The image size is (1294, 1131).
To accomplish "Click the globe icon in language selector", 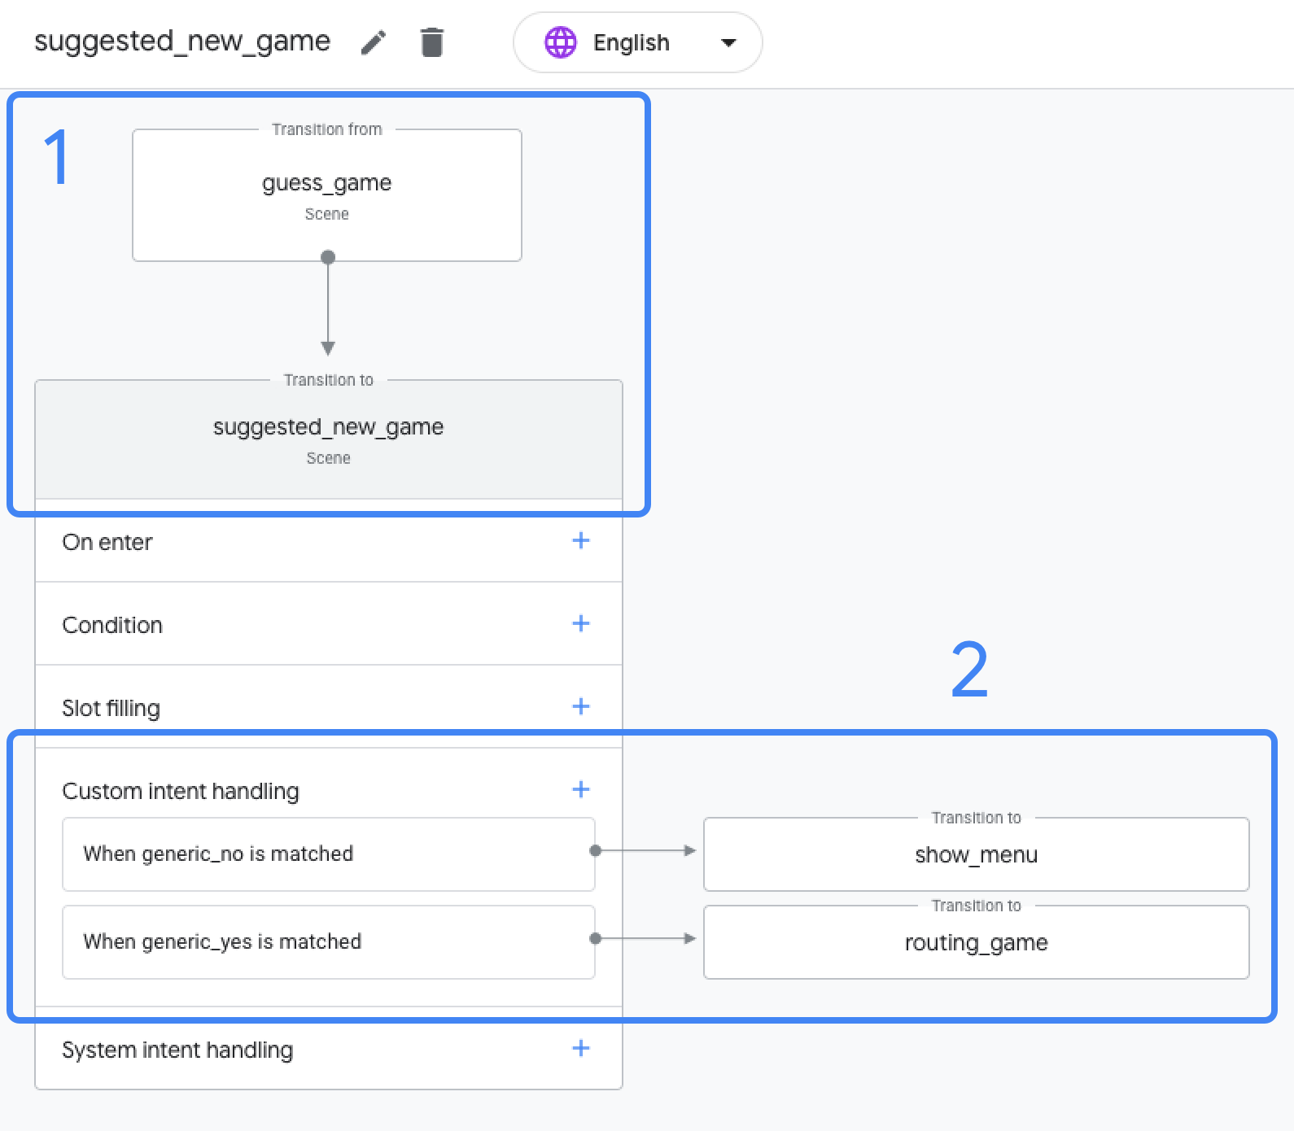I will point(560,42).
